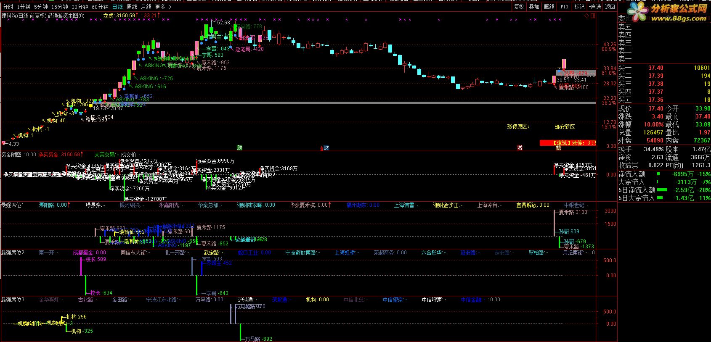Click the 夏禾路 3100 bar label
This screenshot has width=711, height=342.
[573, 212]
